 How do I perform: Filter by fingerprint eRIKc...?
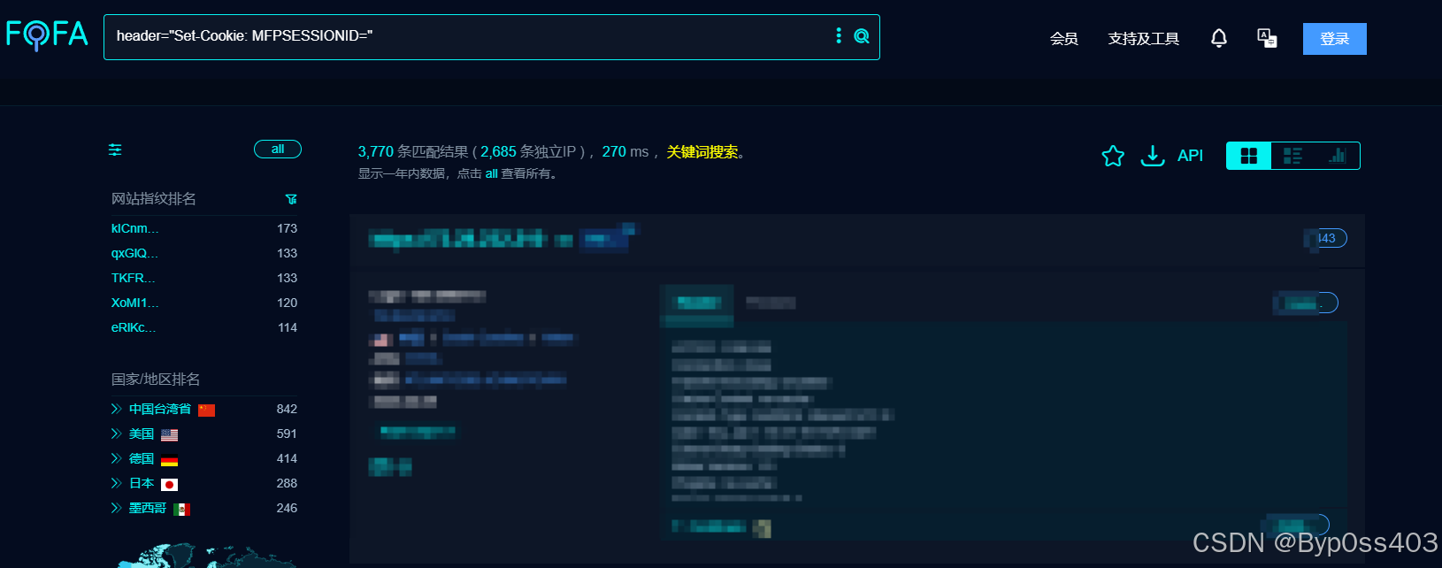click(x=133, y=327)
